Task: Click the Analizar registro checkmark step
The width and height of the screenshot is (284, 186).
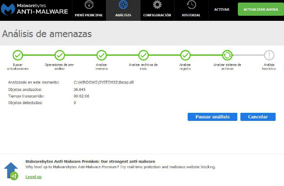Action: 185,55
